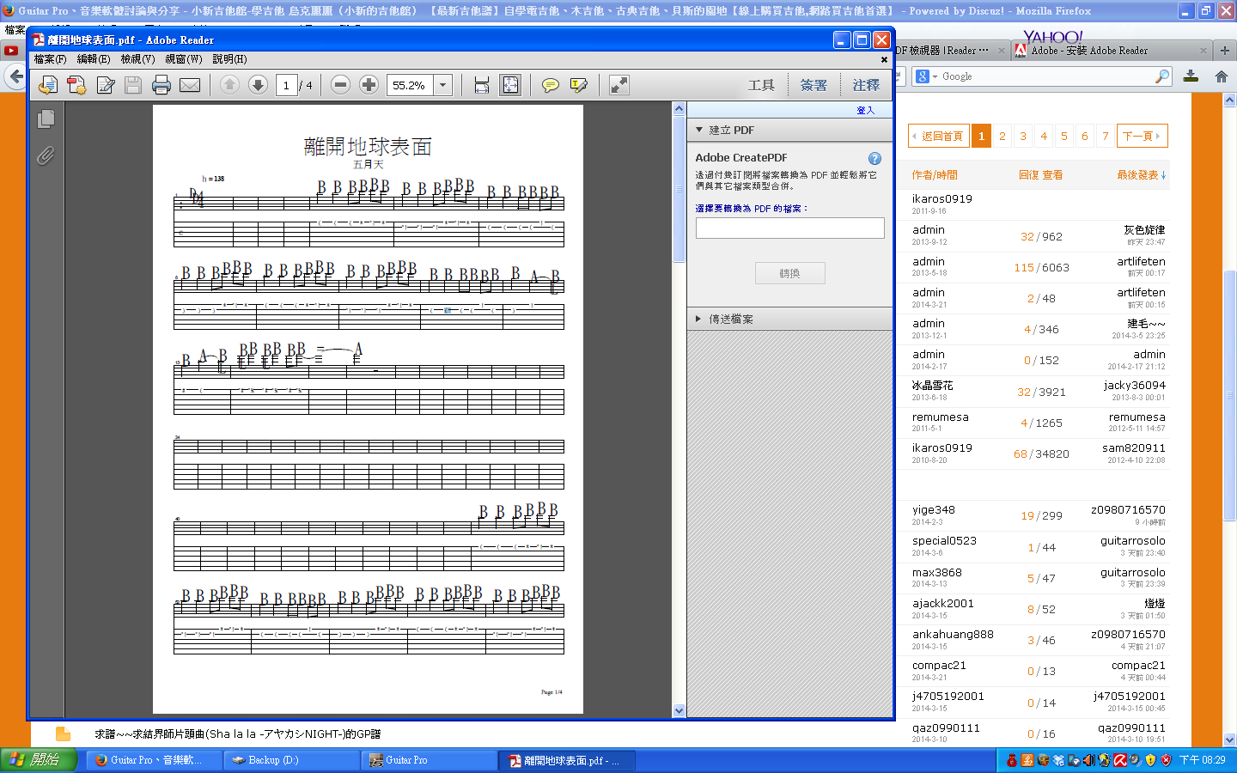Open the attachments paperclip panel
The height and width of the screenshot is (773, 1237).
coord(46,155)
